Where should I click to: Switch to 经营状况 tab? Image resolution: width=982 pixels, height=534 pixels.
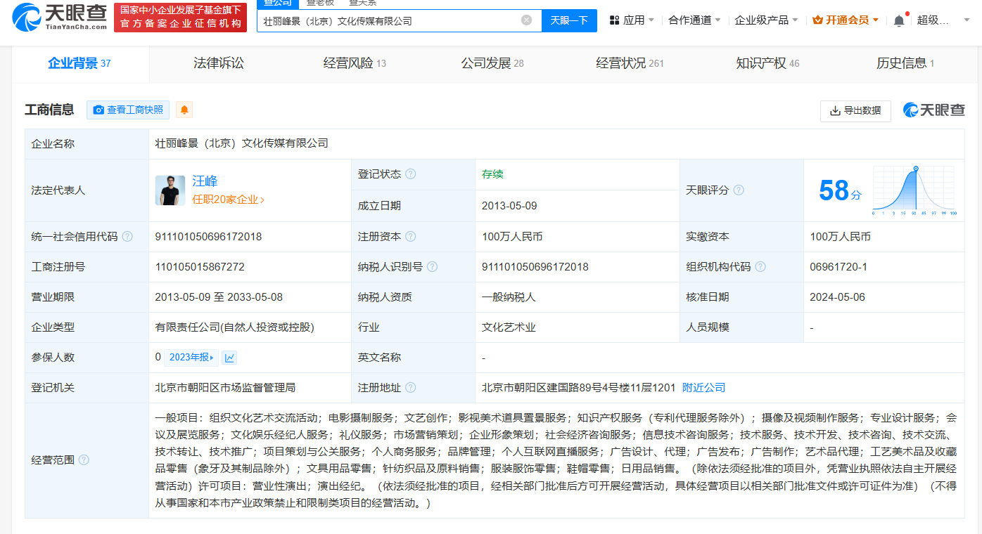(630, 63)
